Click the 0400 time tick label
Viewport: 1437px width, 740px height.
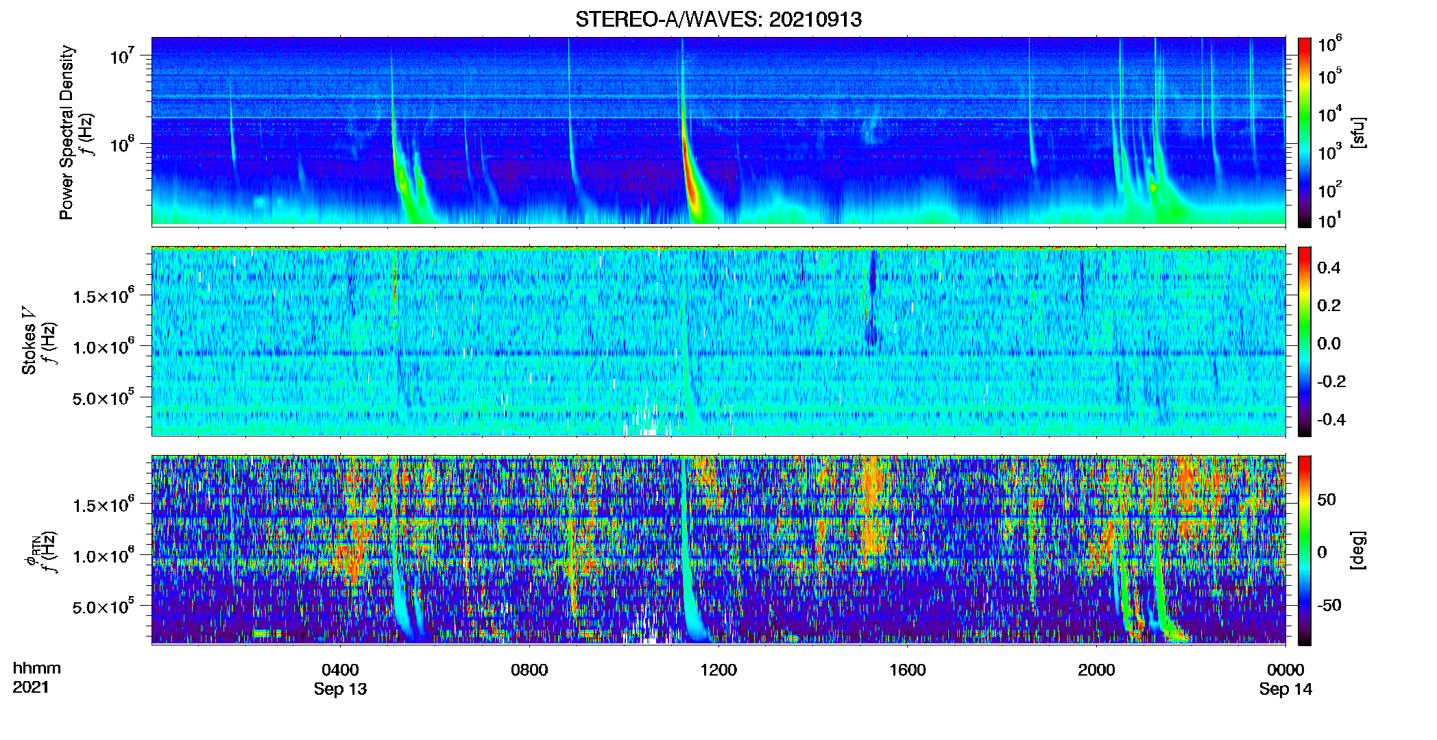pyautogui.click(x=340, y=670)
